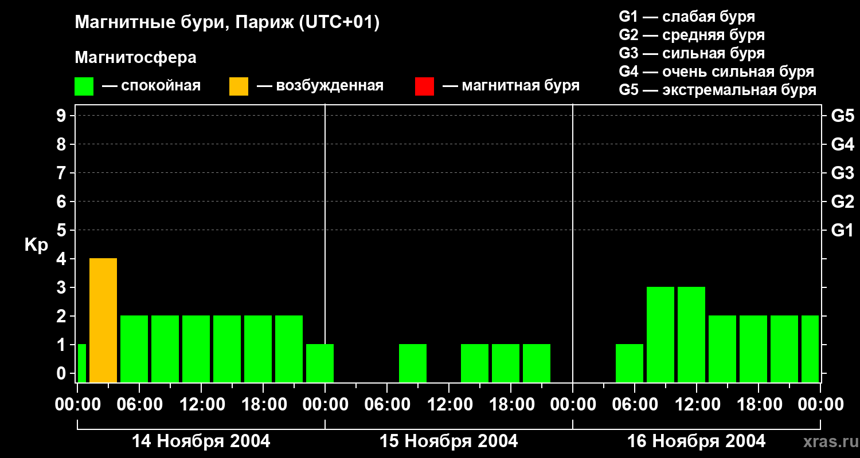
Task: Select the line 'G4 — очень сильная буря'
Action: point(717,72)
